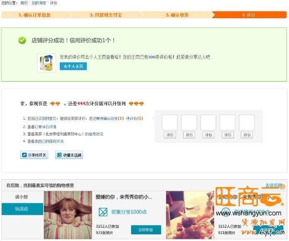
Task: Select step 1 确认订单信息
Action: pos(34,15)
